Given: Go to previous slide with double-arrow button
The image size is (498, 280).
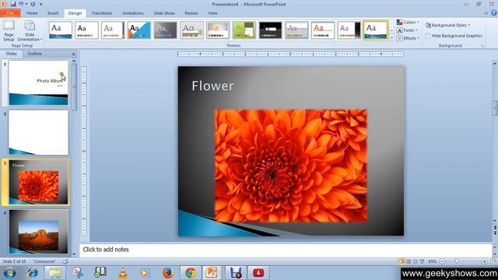Looking at the screenshot, I should point(495,228).
